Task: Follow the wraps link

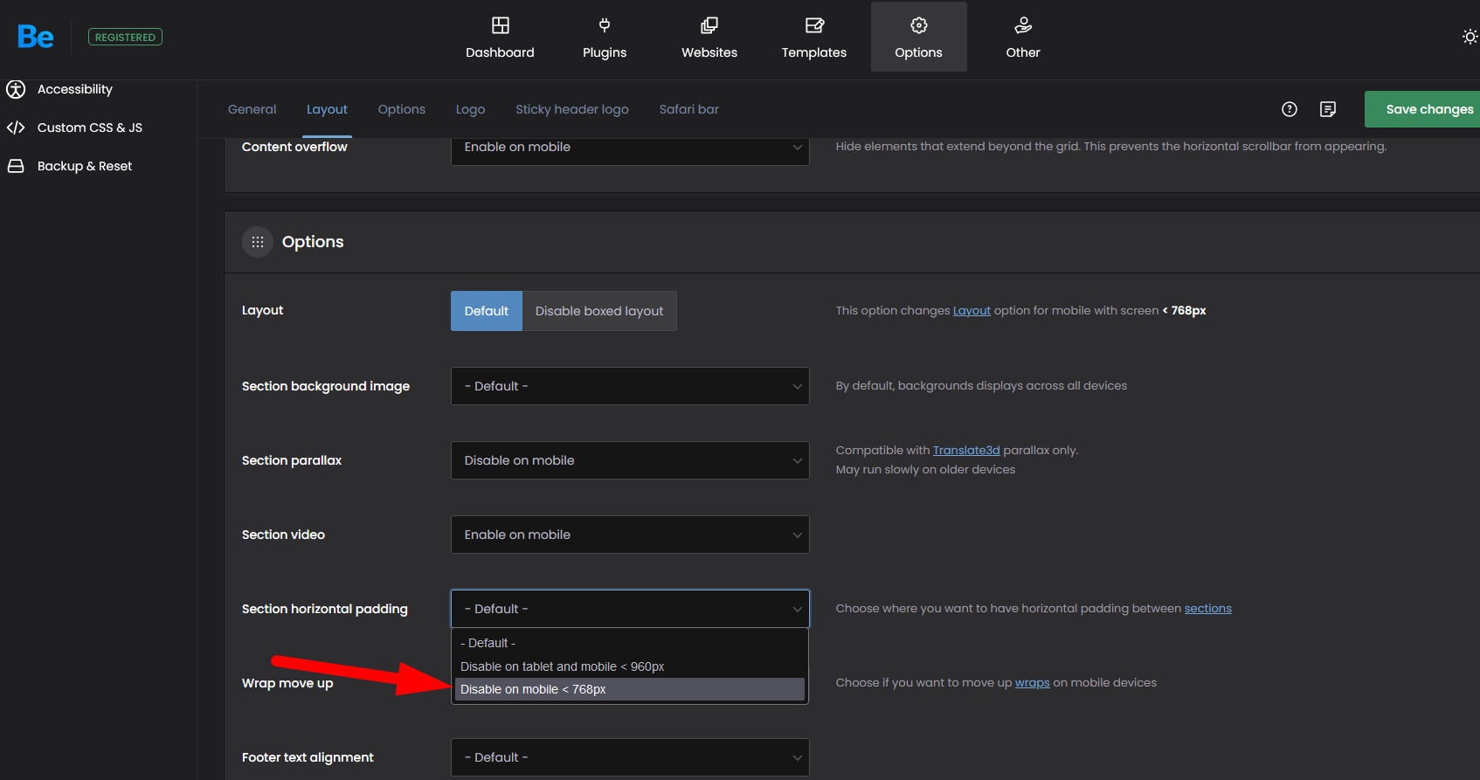Action: point(1033,683)
